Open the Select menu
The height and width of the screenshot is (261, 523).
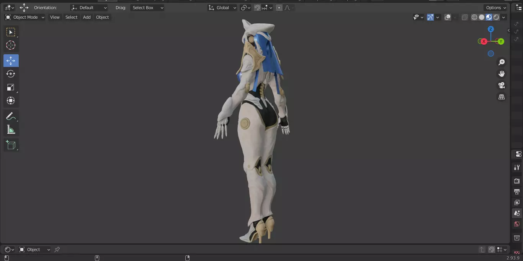coord(71,17)
